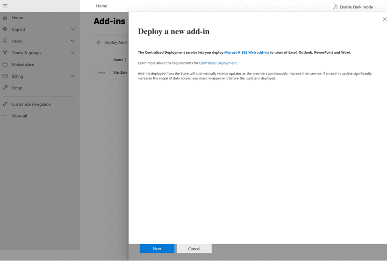Viewport: 387px width, 261px height.
Task: Click the Name column header
Action: coord(118,59)
